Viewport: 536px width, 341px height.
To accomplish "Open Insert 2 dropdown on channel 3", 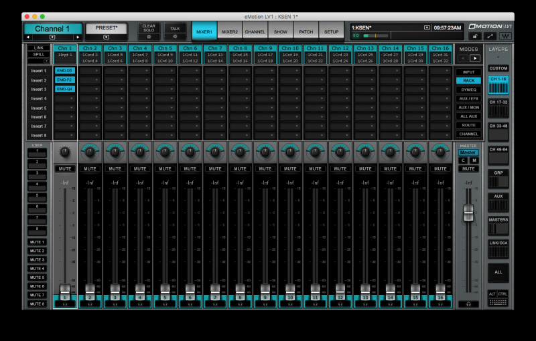I will click(115, 80).
